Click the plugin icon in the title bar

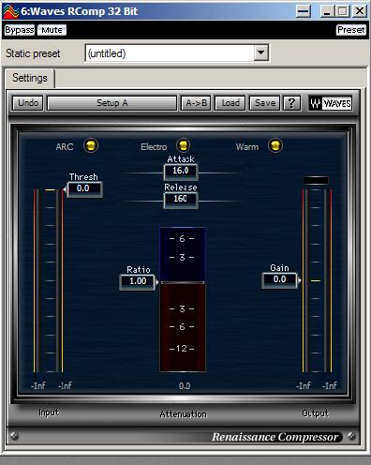coord(10,11)
